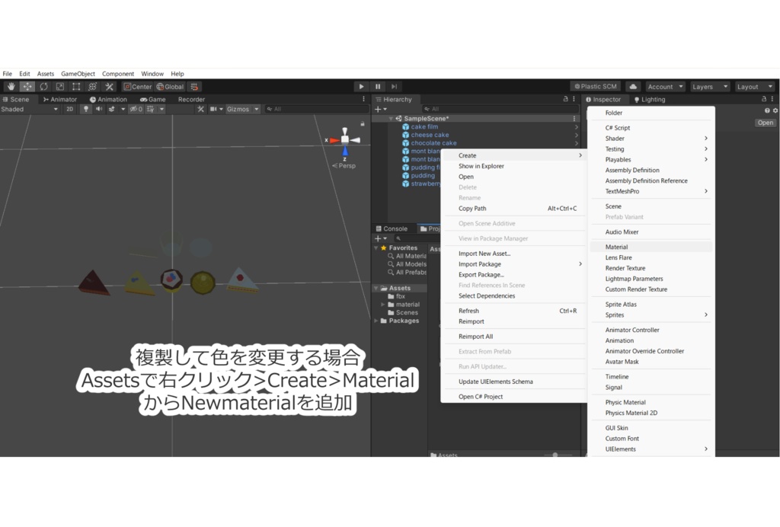The image size is (780, 527).
Task: Open the Layers dropdown
Action: pos(710,87)
